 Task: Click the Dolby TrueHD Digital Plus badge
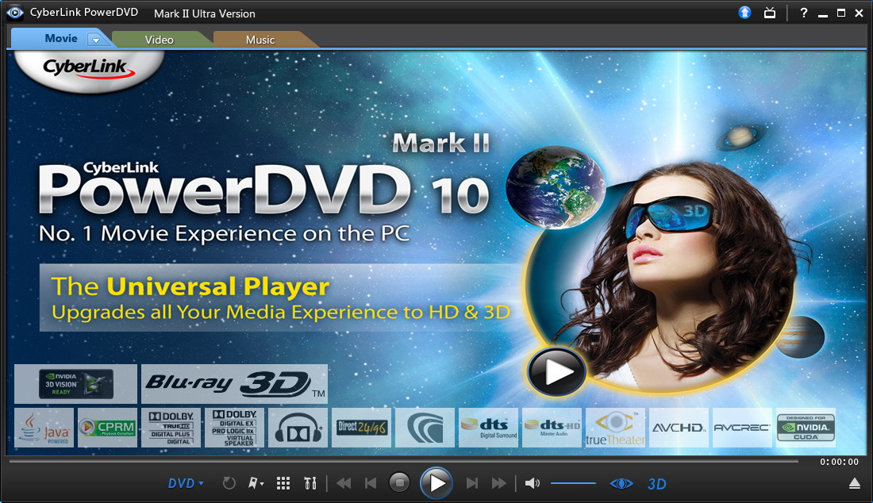point(171,428)
